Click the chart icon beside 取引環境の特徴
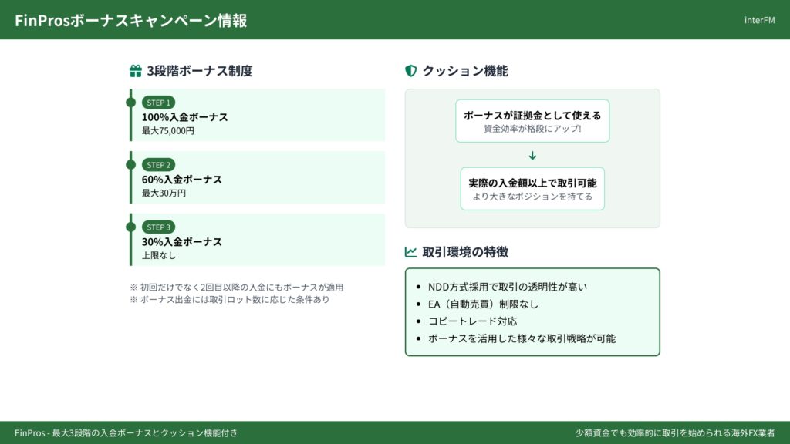The width and height of the screenshot is (790, 444). tap(411, 252)
